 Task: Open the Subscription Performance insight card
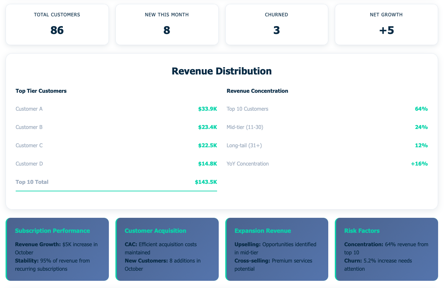click(57, 249)
